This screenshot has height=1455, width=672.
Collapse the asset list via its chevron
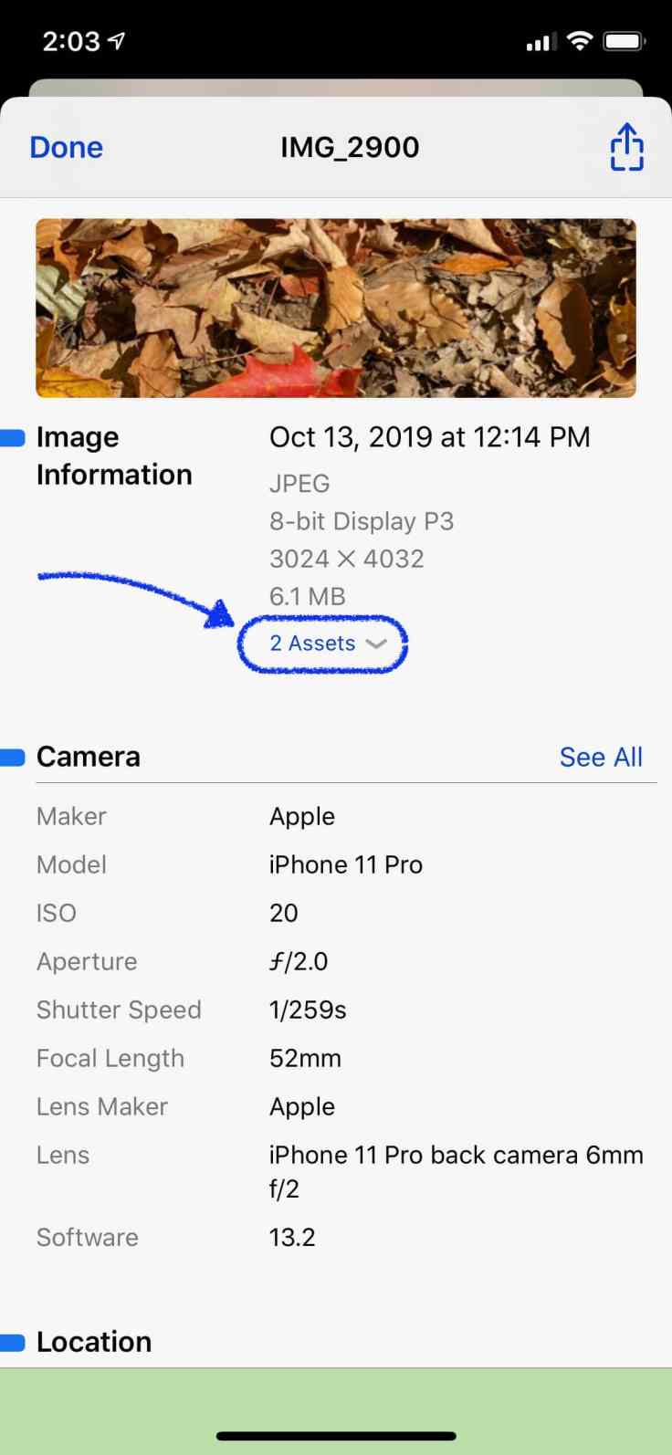coord(376,644)
